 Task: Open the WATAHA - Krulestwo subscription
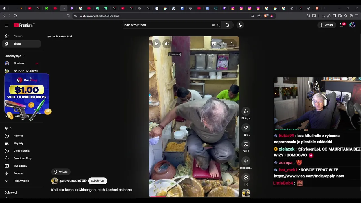tap(21, 71)
